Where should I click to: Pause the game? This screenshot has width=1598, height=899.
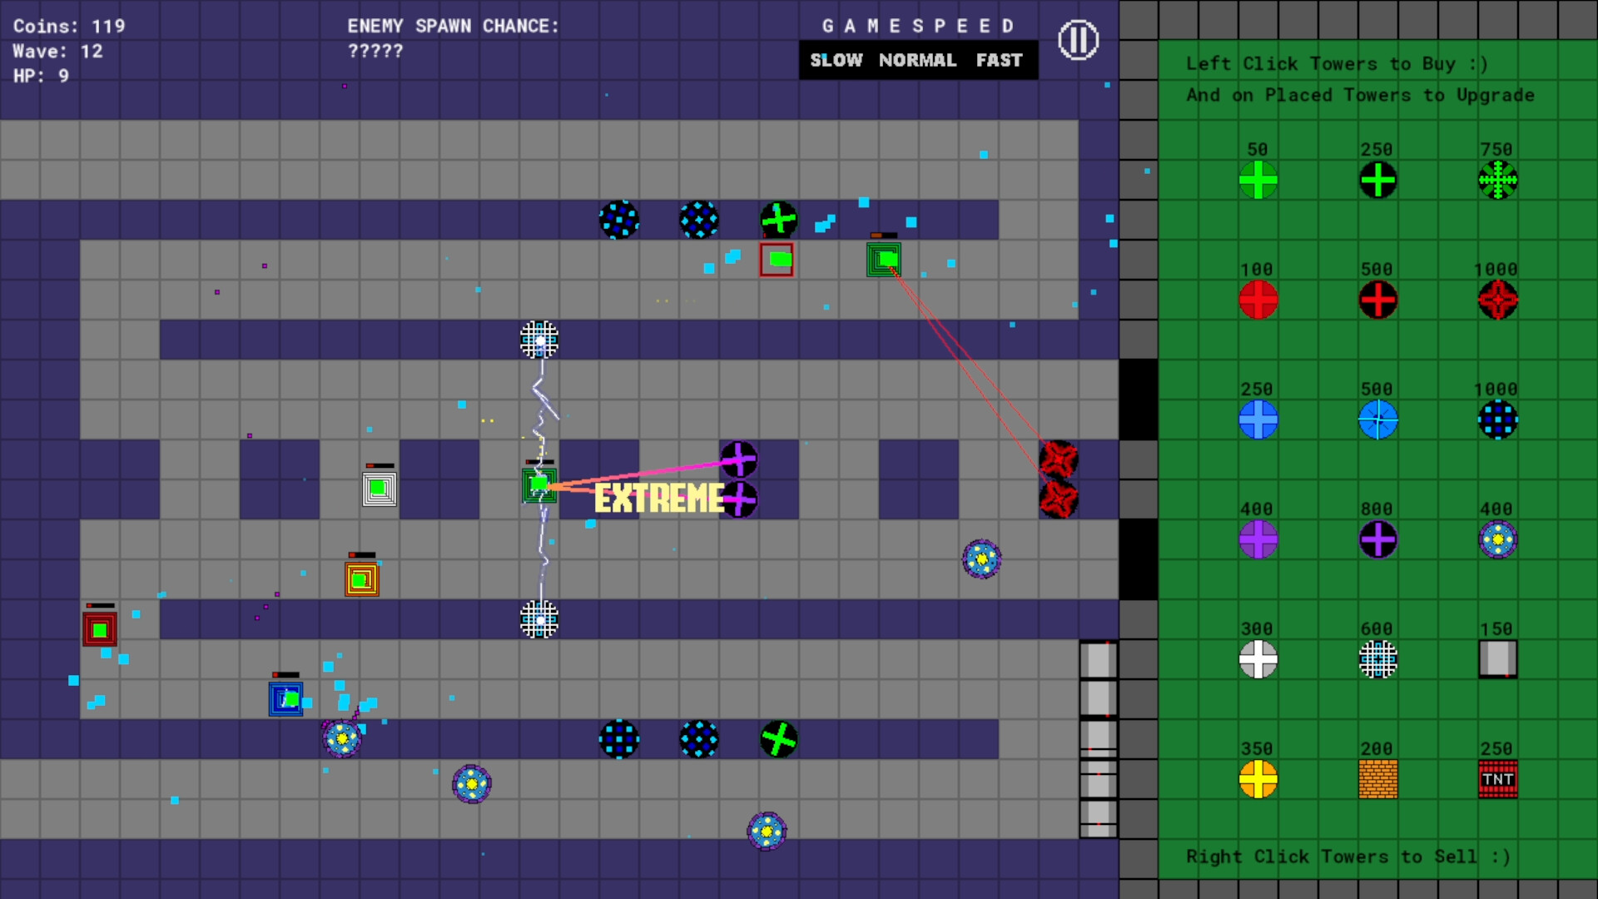[x=1078, y=39]
